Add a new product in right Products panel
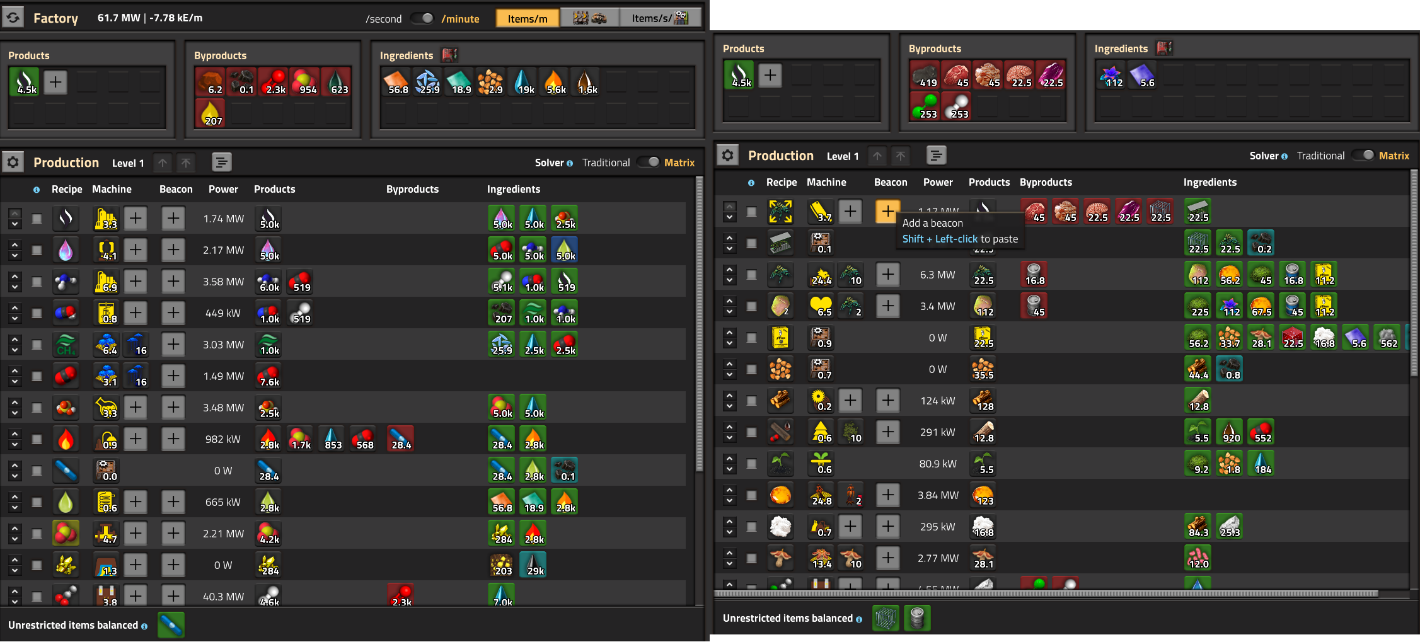 click(x=770, y=75)
